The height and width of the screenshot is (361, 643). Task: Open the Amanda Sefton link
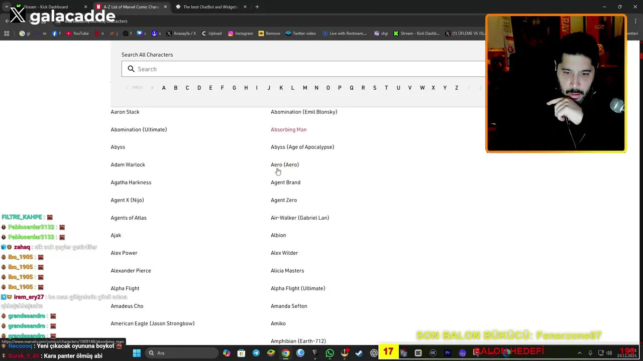(289, 306)
